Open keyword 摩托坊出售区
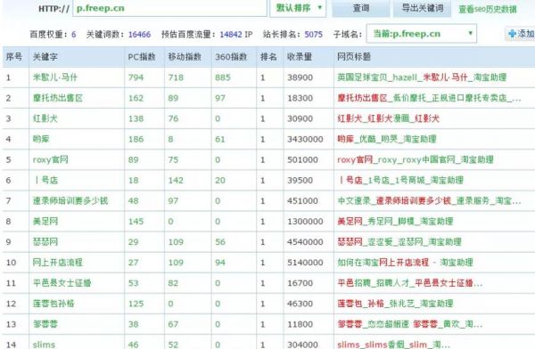Viewport: 535px width, 349px height. point(58,98)
